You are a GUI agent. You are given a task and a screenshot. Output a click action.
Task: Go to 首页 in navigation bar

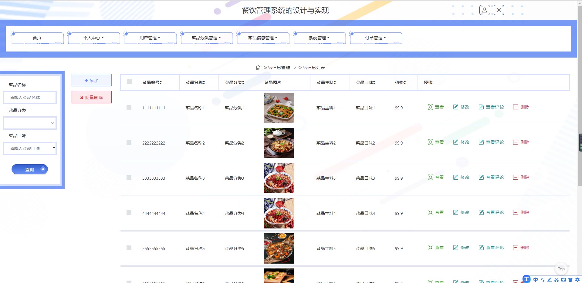pyautogui.click(x=37, y=38)
